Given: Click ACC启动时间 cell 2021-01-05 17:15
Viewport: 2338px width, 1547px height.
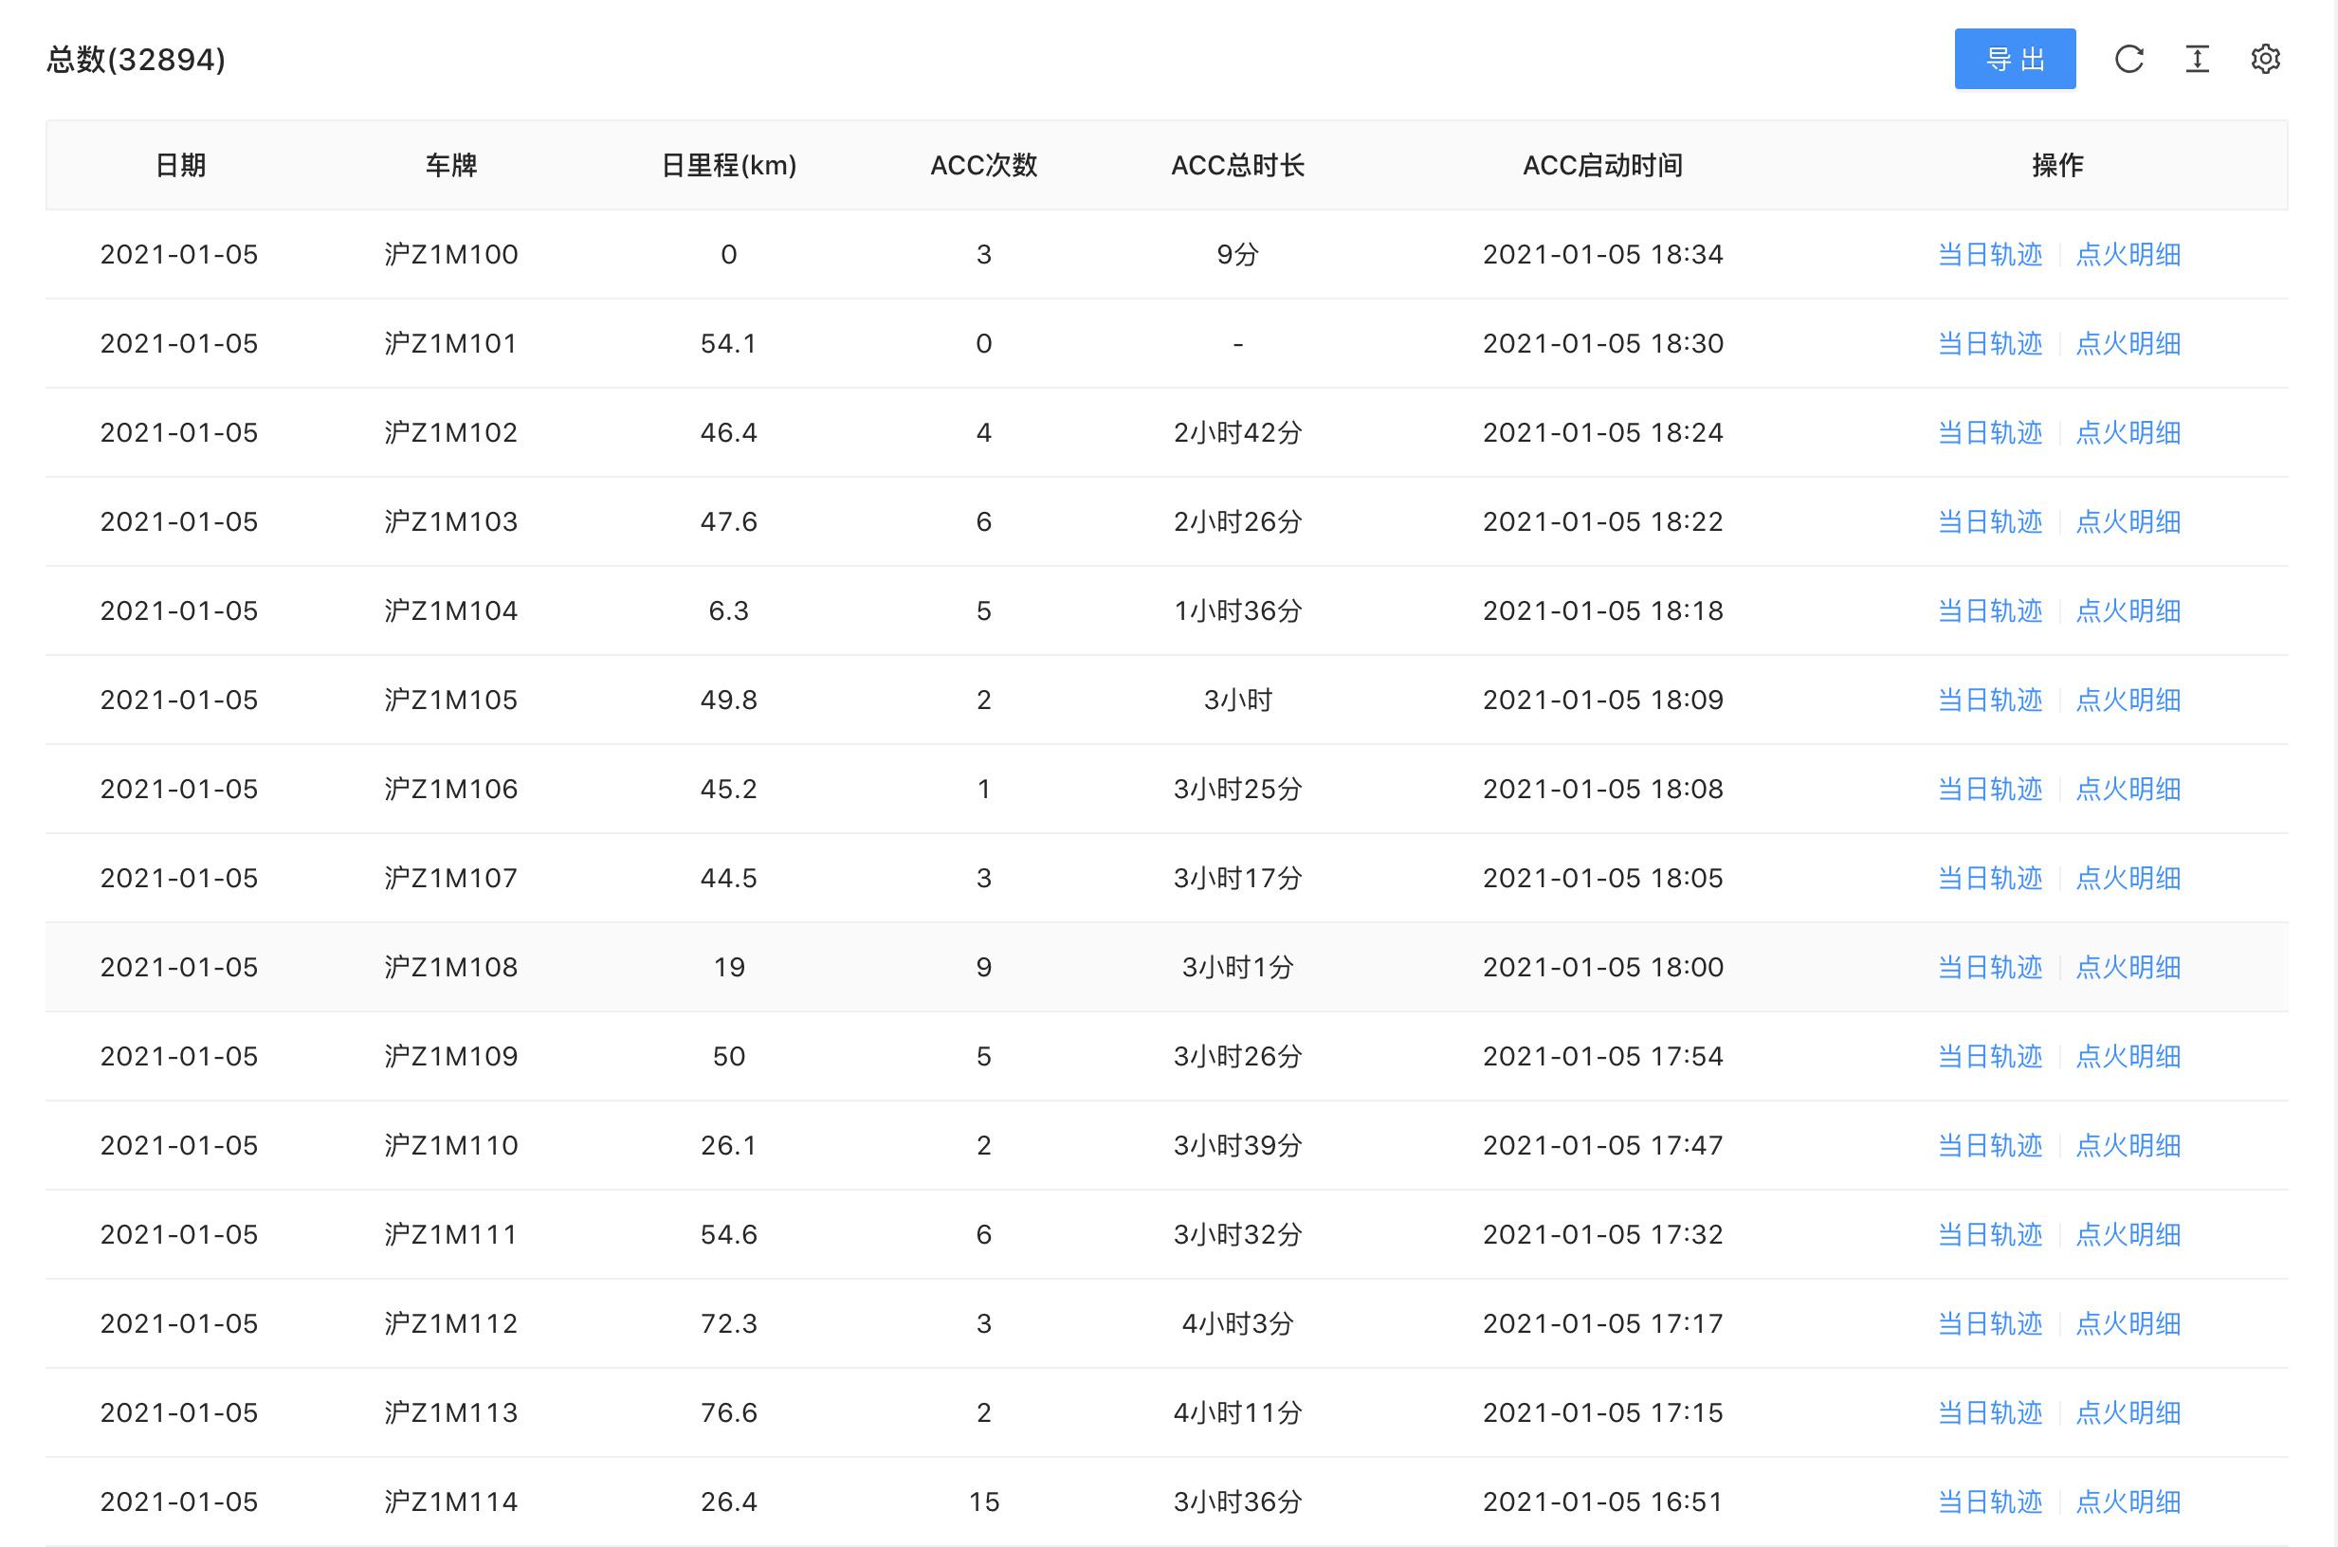Looking at the screenshot, I should pos(1602,1412).
